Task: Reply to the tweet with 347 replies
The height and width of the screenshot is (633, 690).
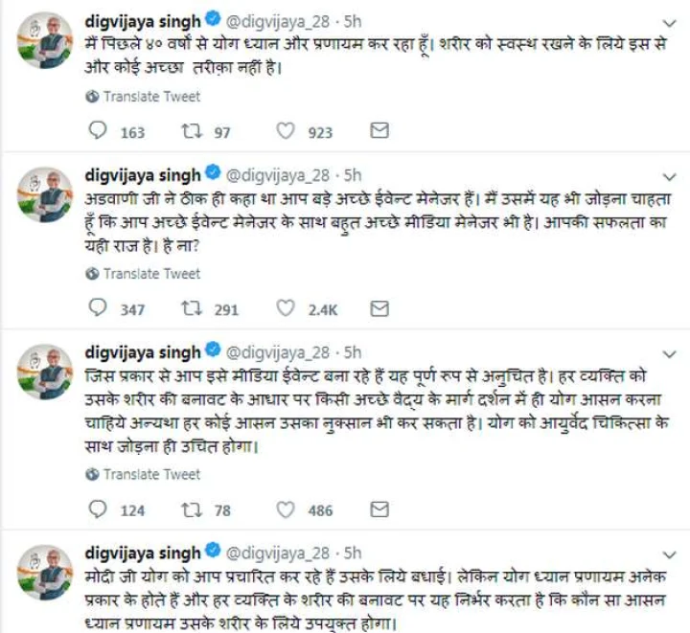Action: pyautogui.click(x=98, y=308)
